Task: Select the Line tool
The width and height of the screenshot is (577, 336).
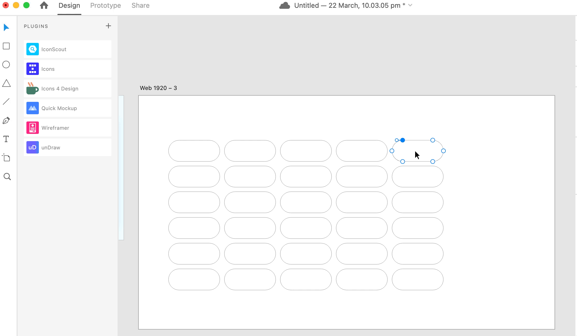Action: (6, 102)
